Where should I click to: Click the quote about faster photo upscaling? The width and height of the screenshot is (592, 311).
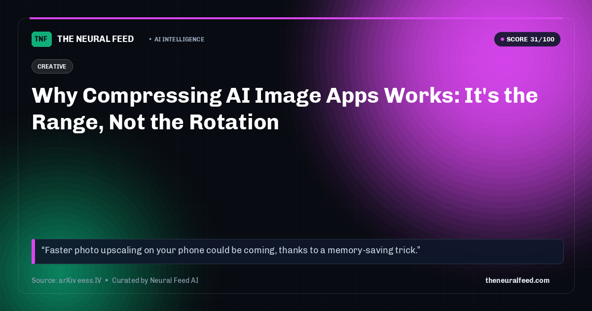click(298, 251)
